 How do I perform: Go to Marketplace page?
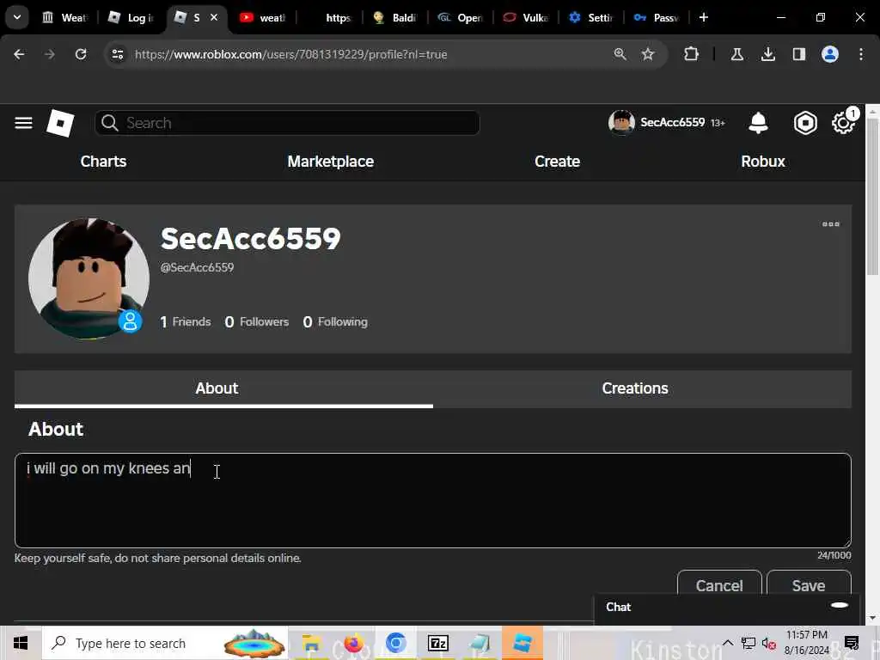(x=331, y=162)
